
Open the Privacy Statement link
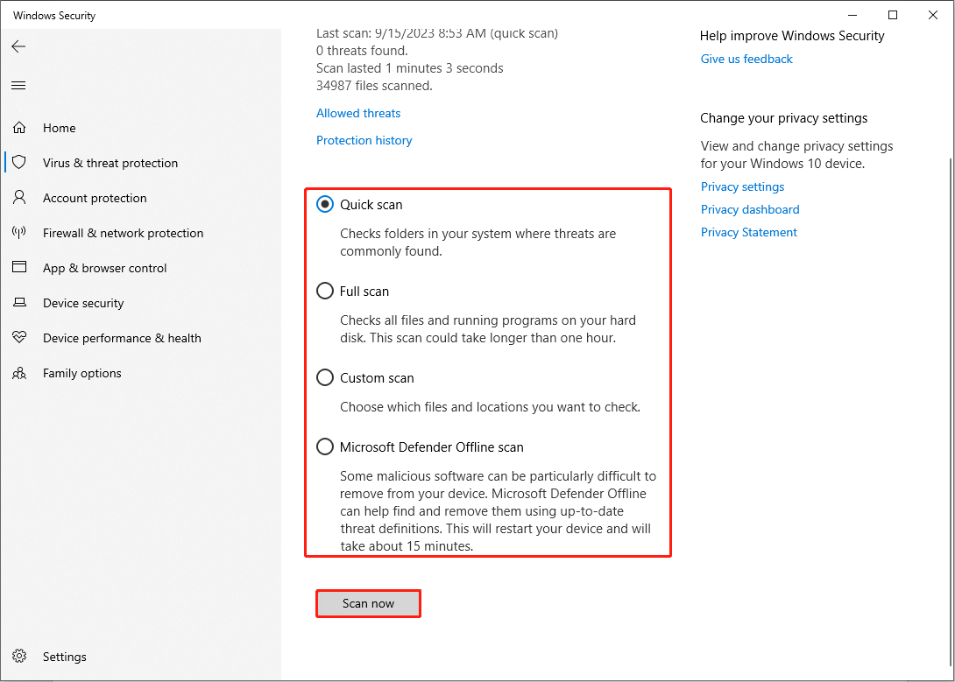748,232
